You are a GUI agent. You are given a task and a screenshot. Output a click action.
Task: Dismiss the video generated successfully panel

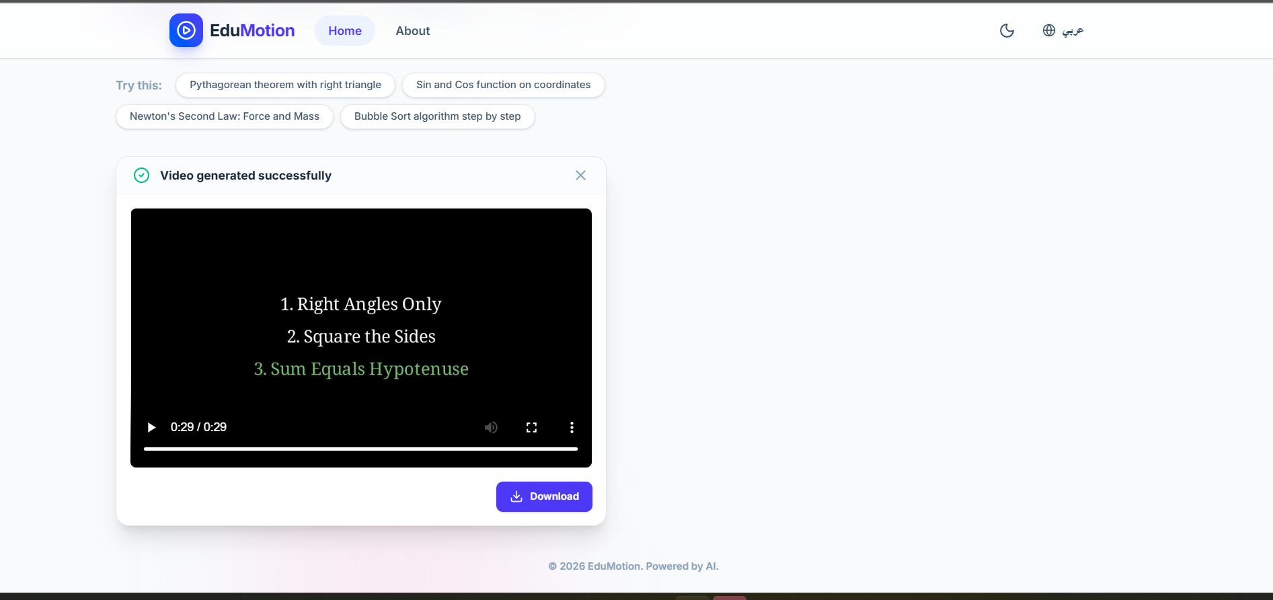click(x=580, y=176)
